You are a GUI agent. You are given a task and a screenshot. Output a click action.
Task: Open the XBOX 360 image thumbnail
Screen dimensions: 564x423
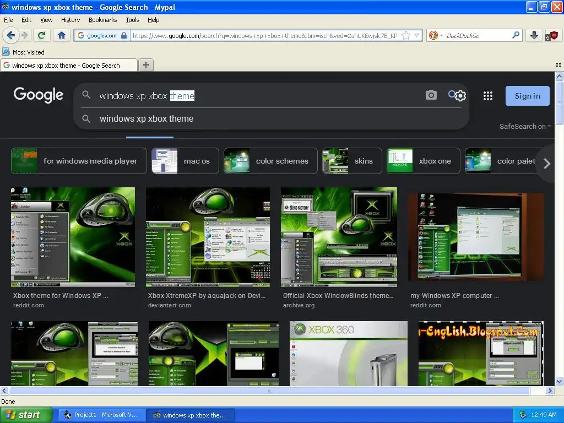click(349, 354)
